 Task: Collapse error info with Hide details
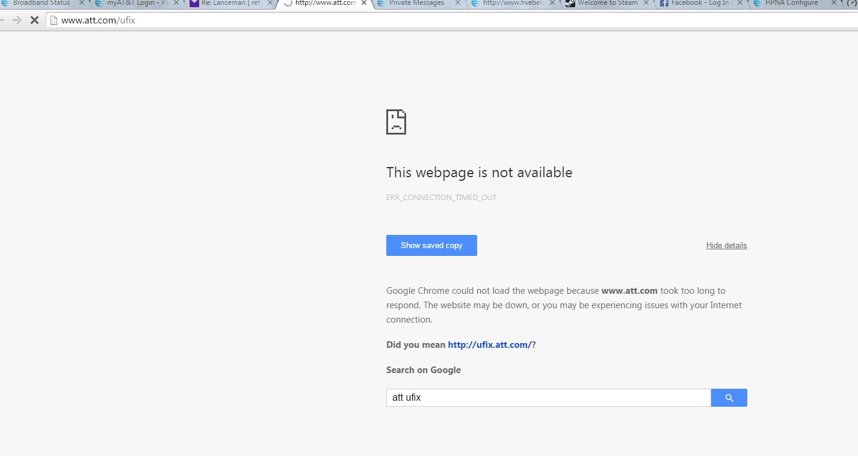click(x=726, y=245)
